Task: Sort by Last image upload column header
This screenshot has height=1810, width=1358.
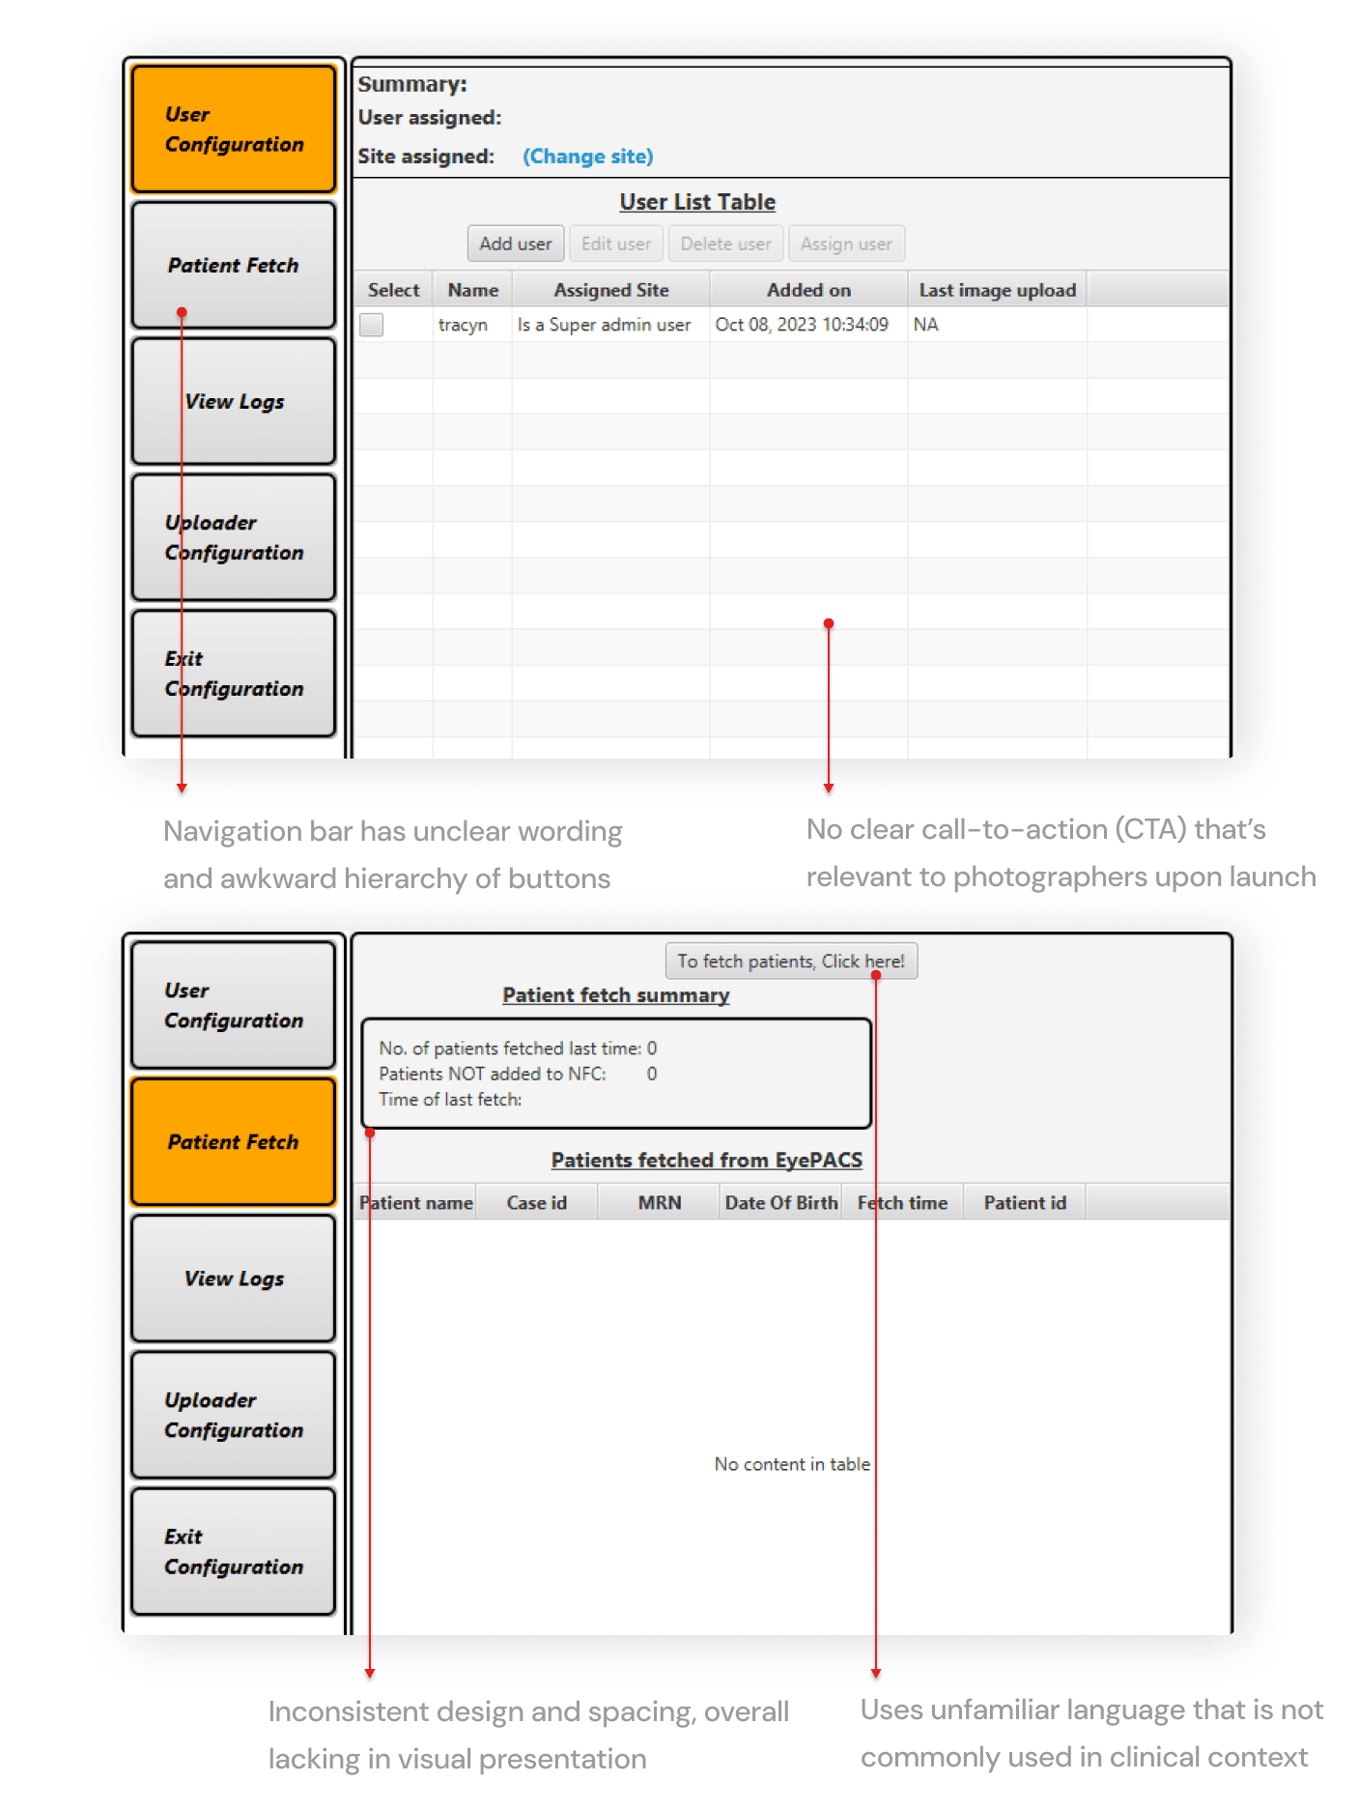Action: point(998,290)
